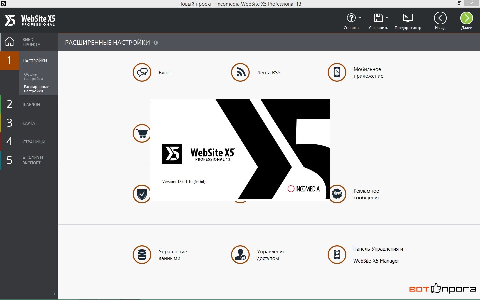Click the Справка help icon

[351, 18]
